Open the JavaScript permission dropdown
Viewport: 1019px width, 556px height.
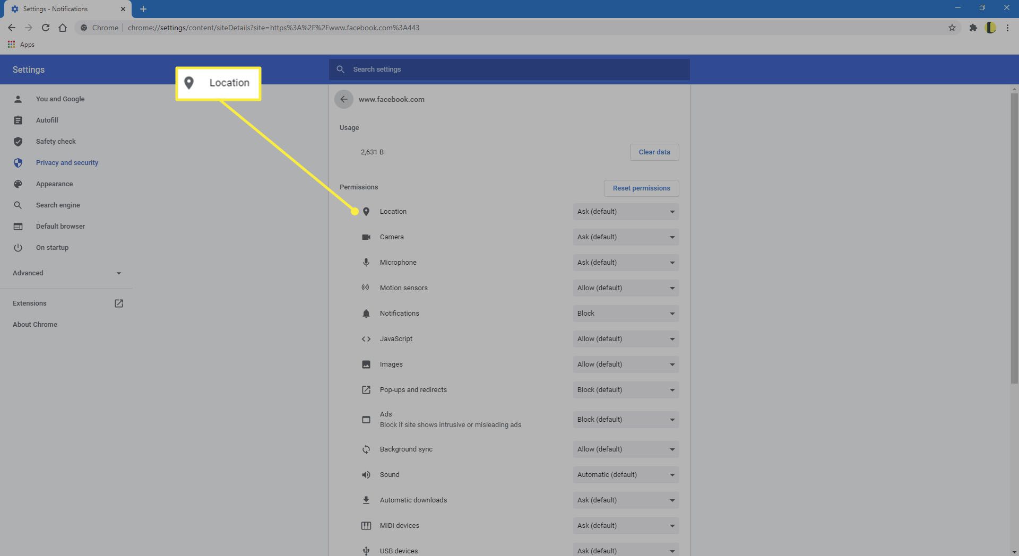click(626, 339)
